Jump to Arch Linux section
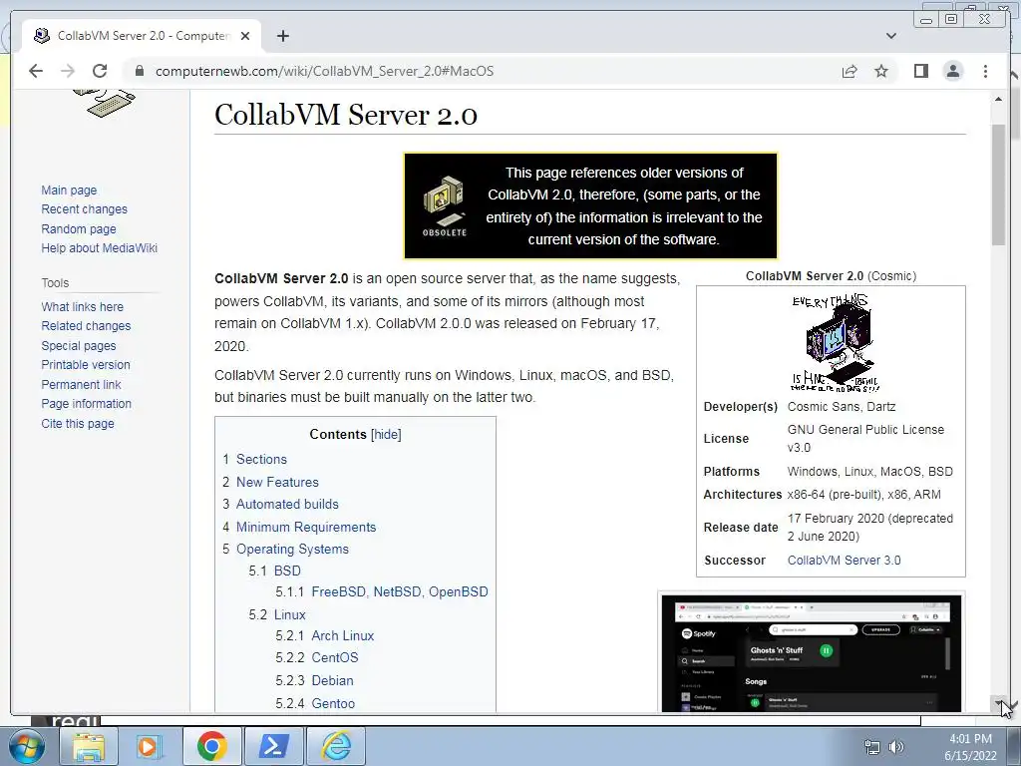 343,635
